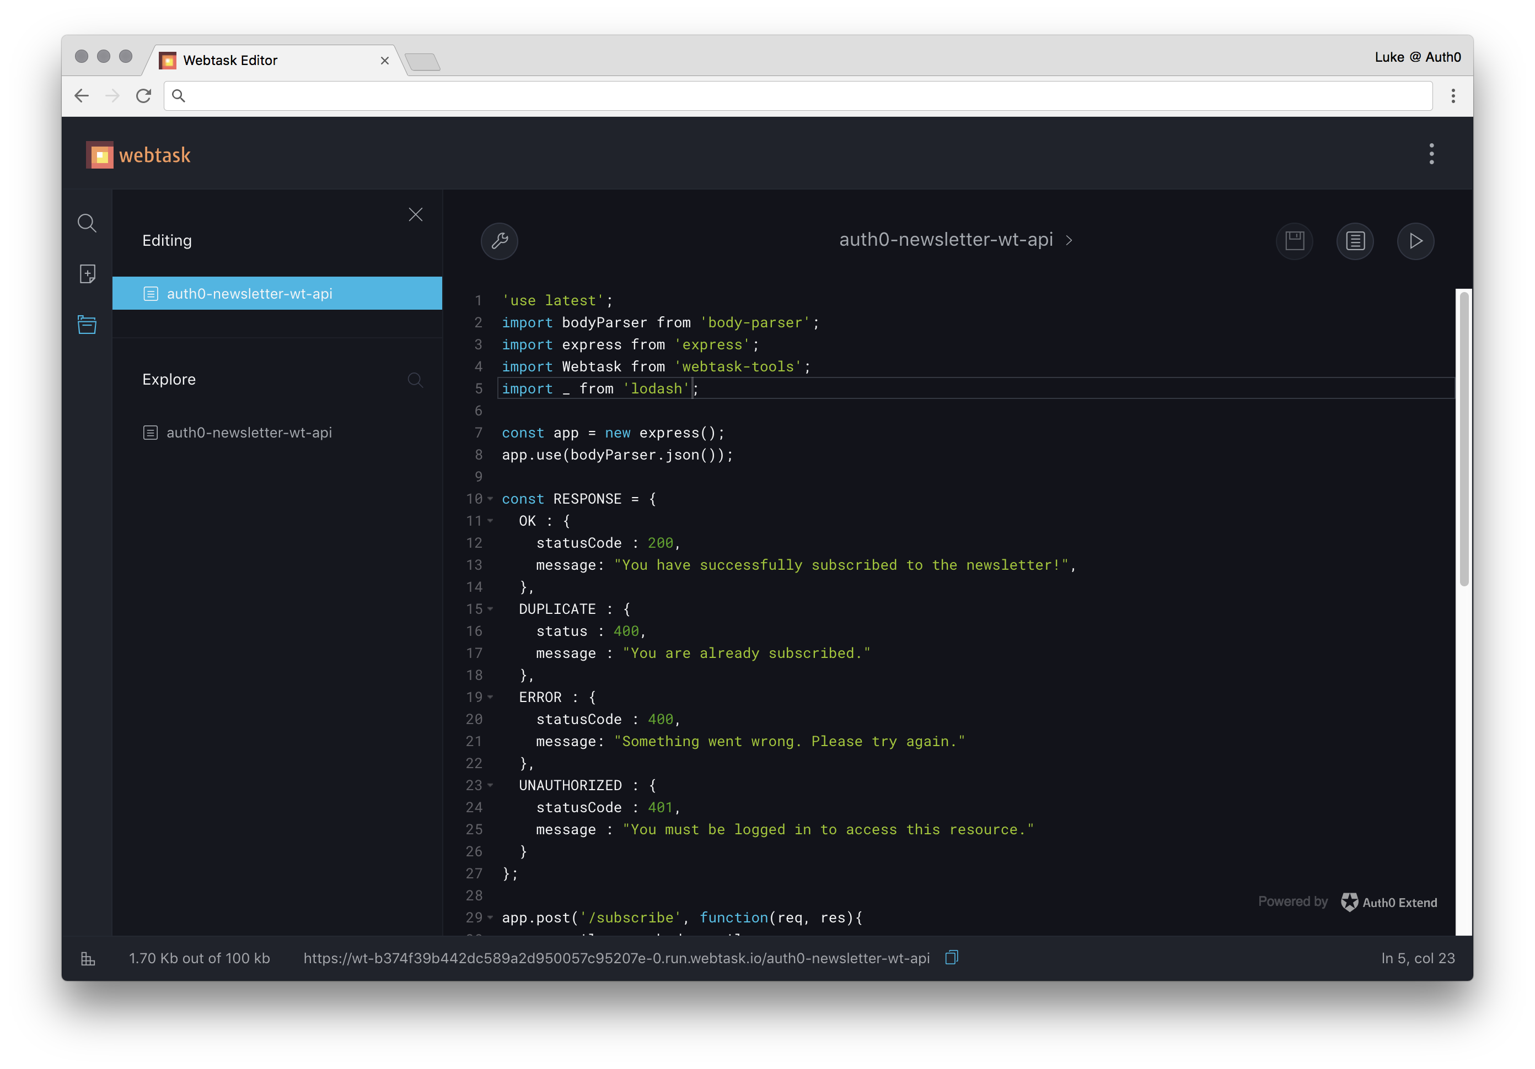Click the create new webtask file icon
The height and width of the screenshot is (1069, 1535).
tap(88, 274)
